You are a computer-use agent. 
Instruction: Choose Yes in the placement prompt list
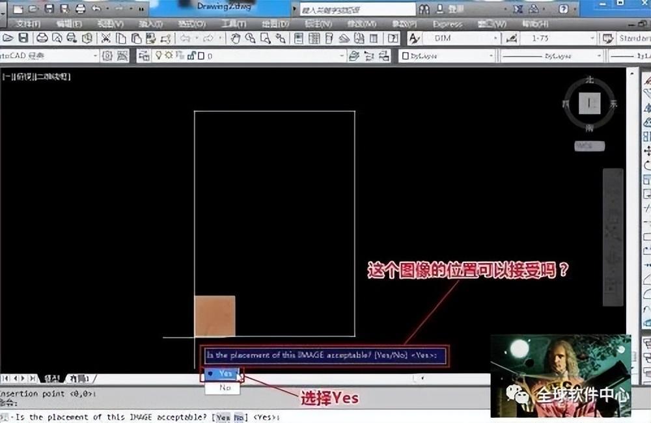click(x=222, y=374)
